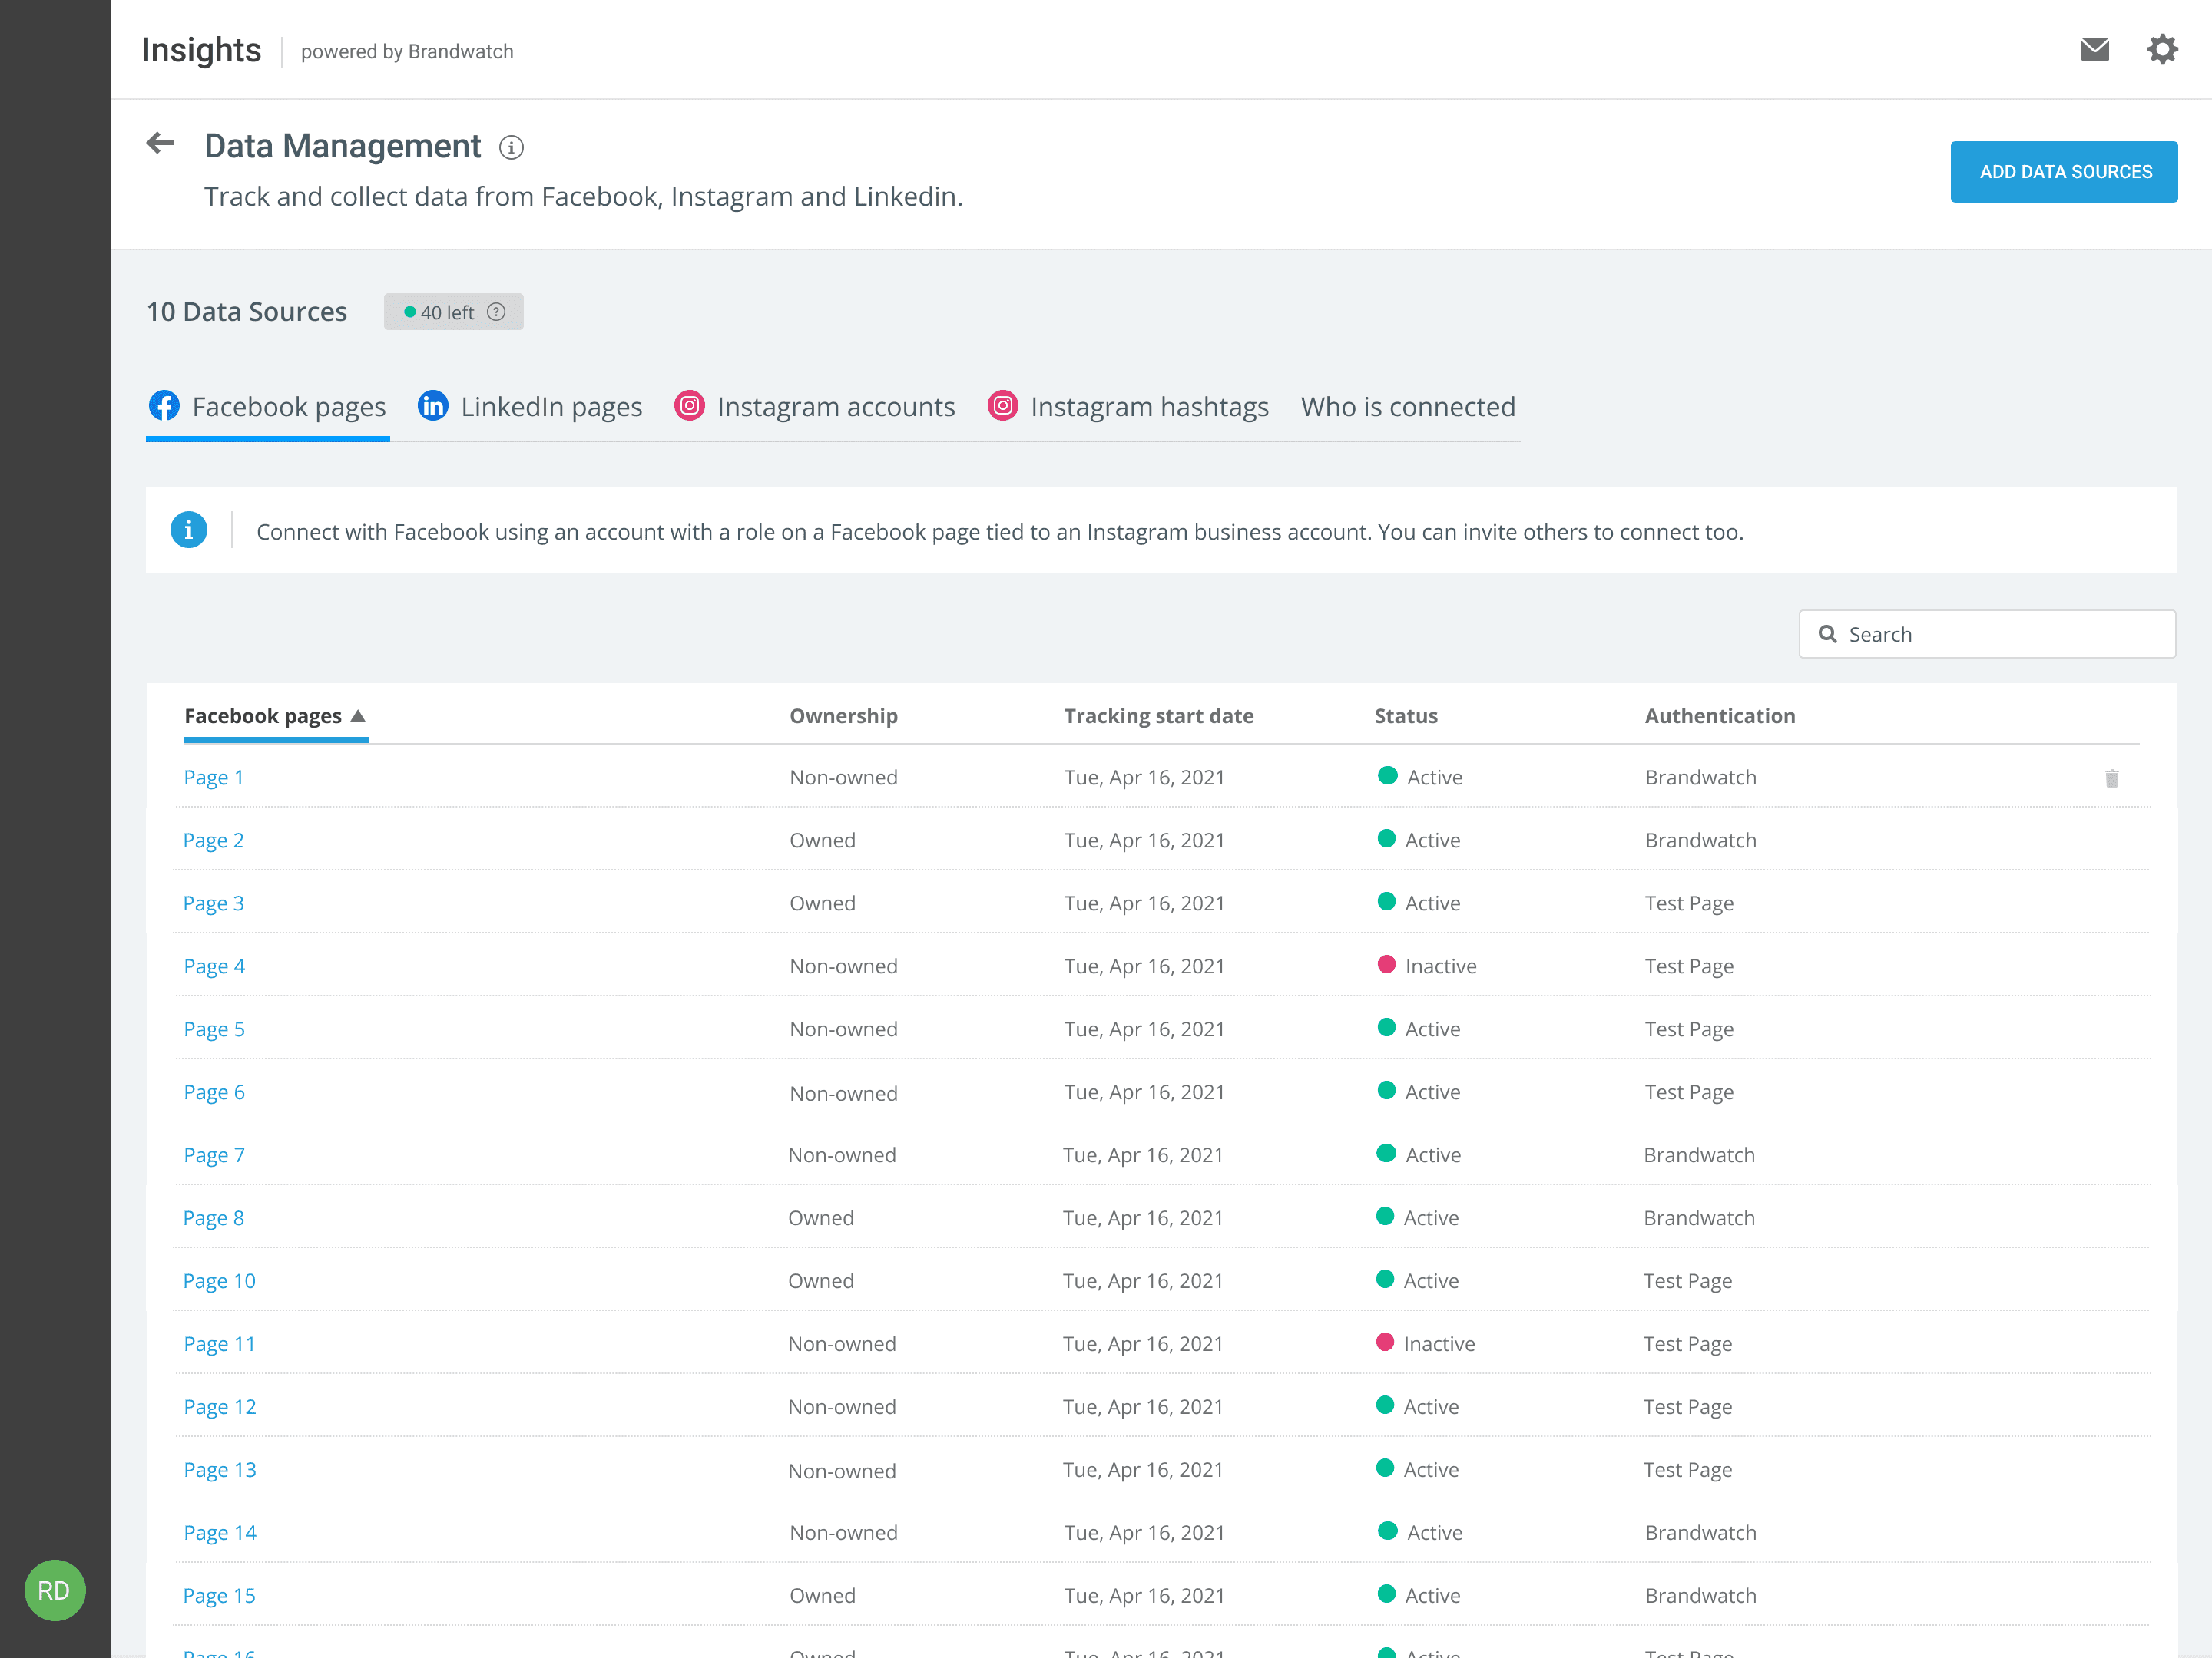Open Page 4 link
This screenshot has width=2212, height=1658.
coord(214,966)
